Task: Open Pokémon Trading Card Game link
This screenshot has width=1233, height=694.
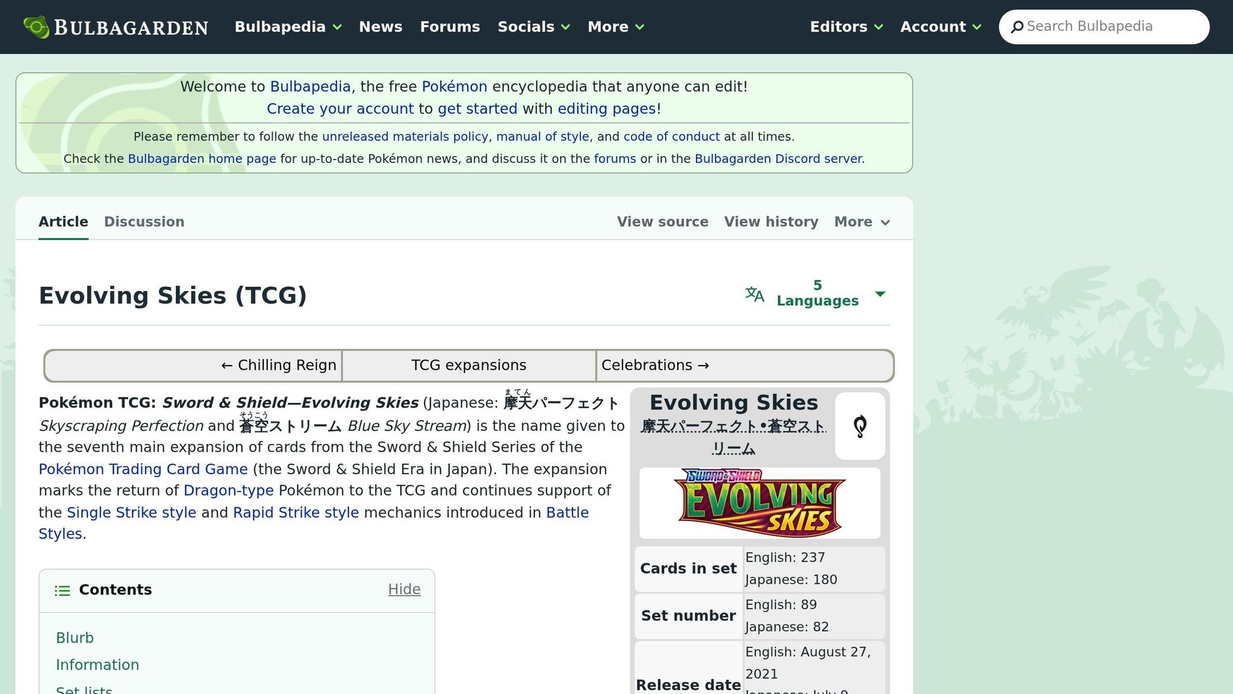Action: tap(143, 469)
